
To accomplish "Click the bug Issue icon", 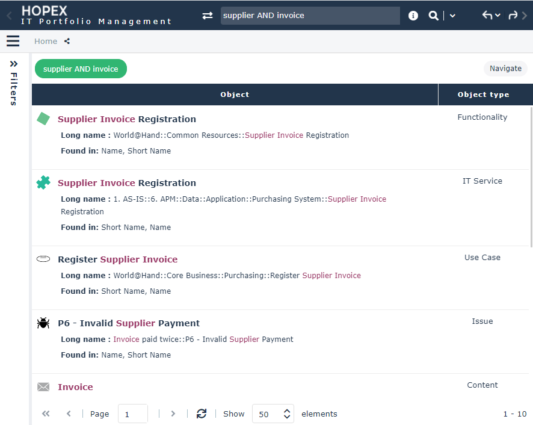I will [x=43, y=323].
